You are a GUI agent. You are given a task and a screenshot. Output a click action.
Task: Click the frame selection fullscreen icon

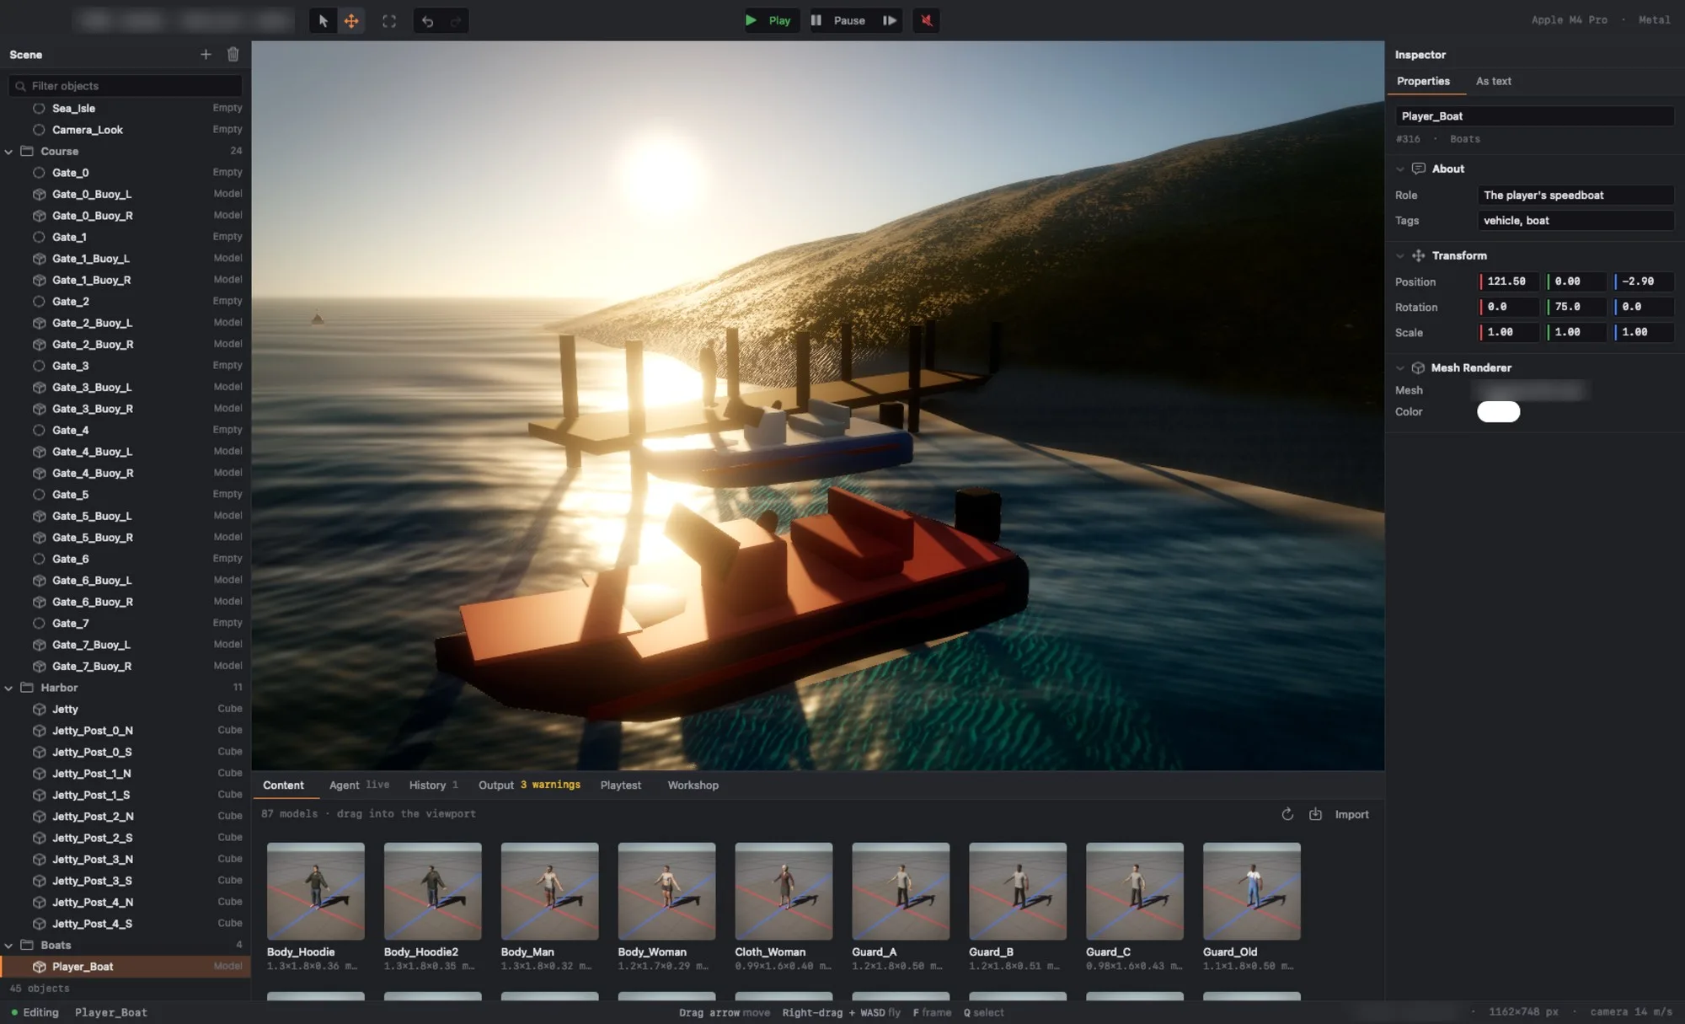[x=389, y=21]
